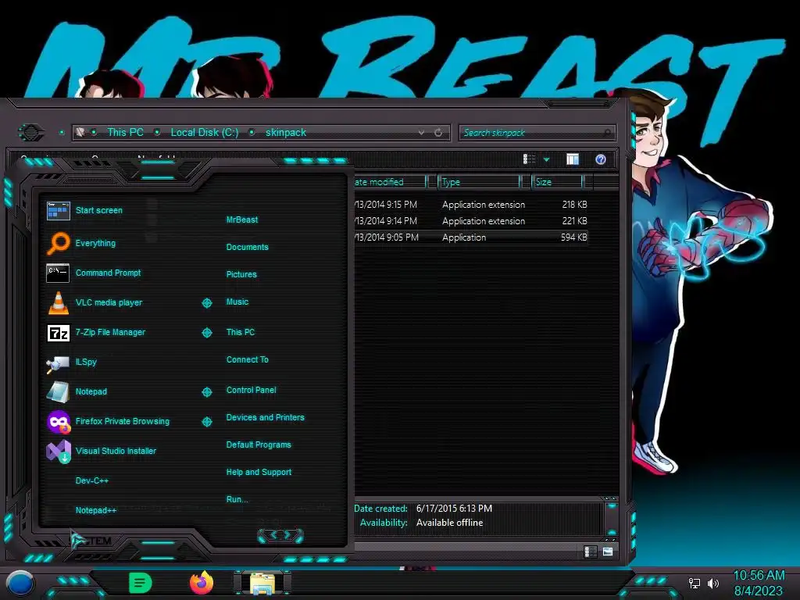This screenshot has width=800, height=600.
Task: Click Connect To in start menu
Action: (247, 359)
